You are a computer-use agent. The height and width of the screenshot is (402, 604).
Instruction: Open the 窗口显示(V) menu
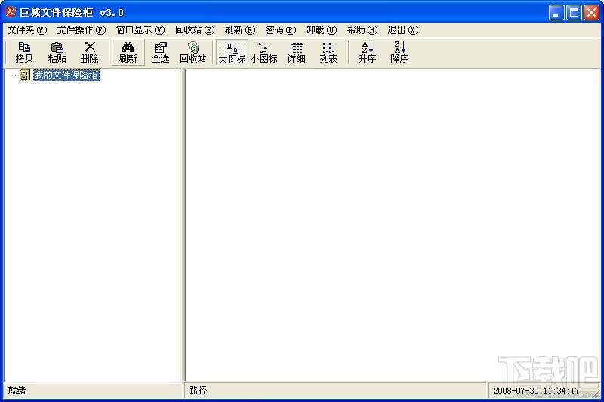pyautogui.click(x=140, y=30)
